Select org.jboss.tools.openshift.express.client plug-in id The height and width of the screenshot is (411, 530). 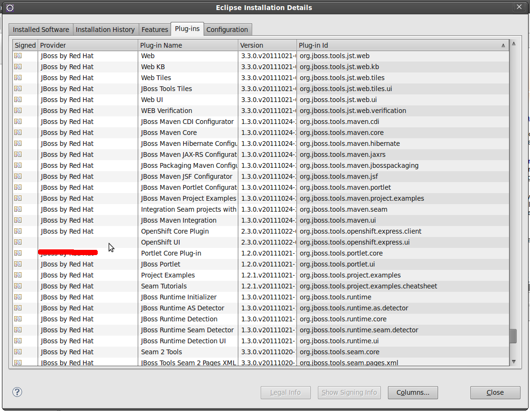point(360,231)
